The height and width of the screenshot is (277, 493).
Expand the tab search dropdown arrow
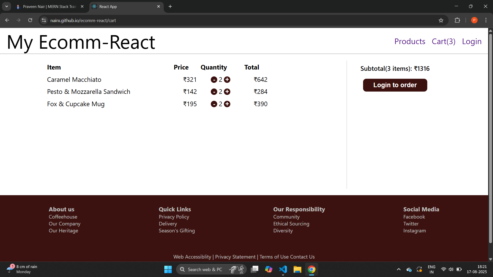point(7,6)
